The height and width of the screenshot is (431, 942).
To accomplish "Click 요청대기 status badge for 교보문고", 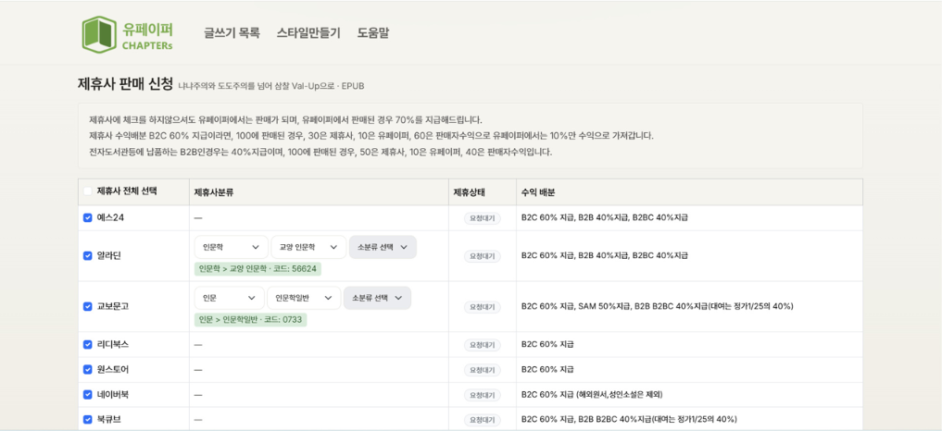I will coord(482,307).
